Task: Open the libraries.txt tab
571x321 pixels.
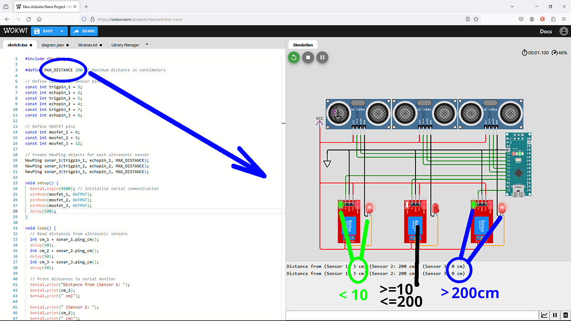Action: (x=87, y=45)
